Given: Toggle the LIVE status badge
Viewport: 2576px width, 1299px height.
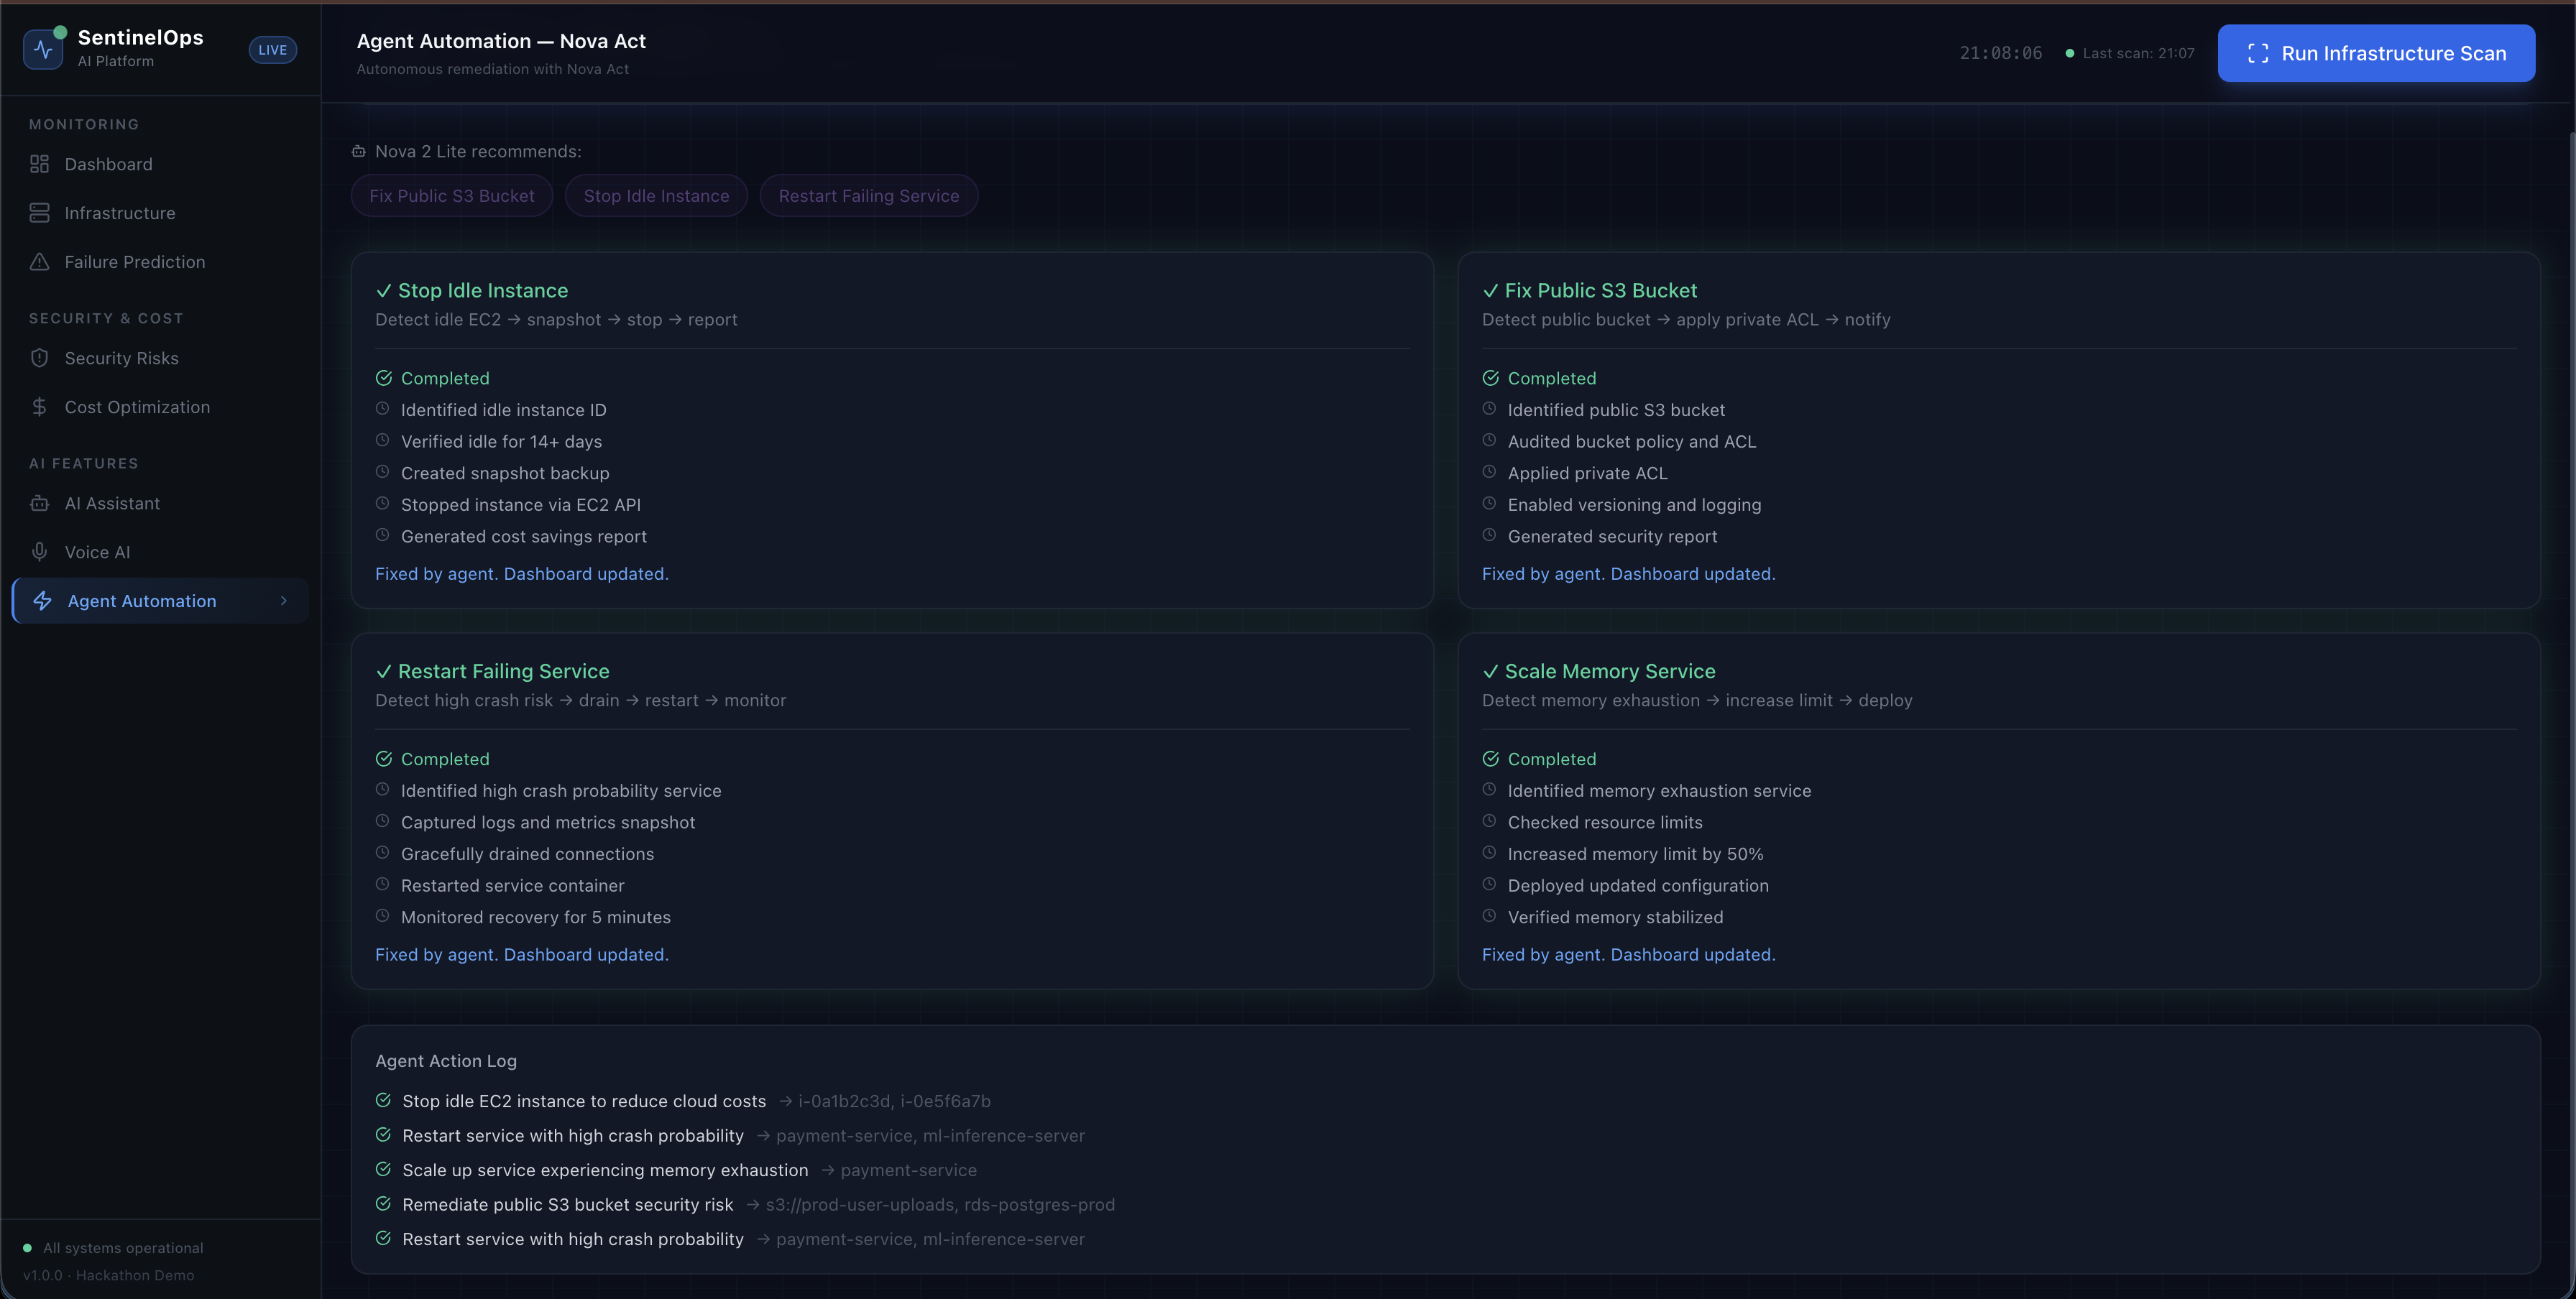Looking at the screenshot, I should tap(272, 50).
